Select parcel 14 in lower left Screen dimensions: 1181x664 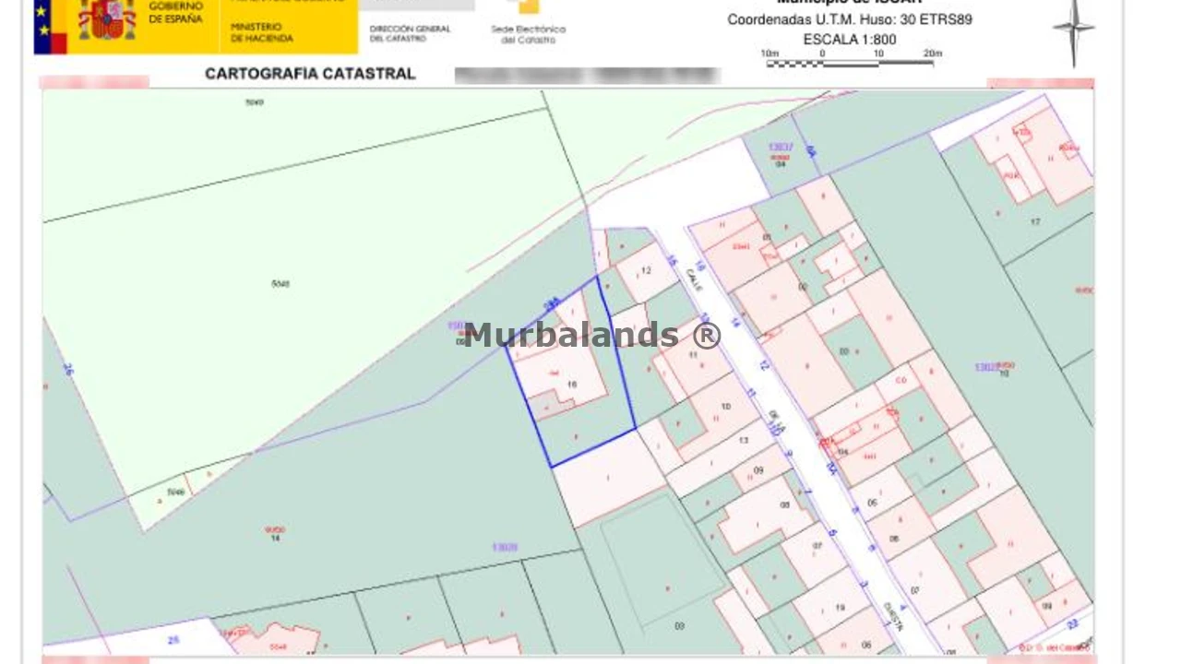[x=275, y=537]
